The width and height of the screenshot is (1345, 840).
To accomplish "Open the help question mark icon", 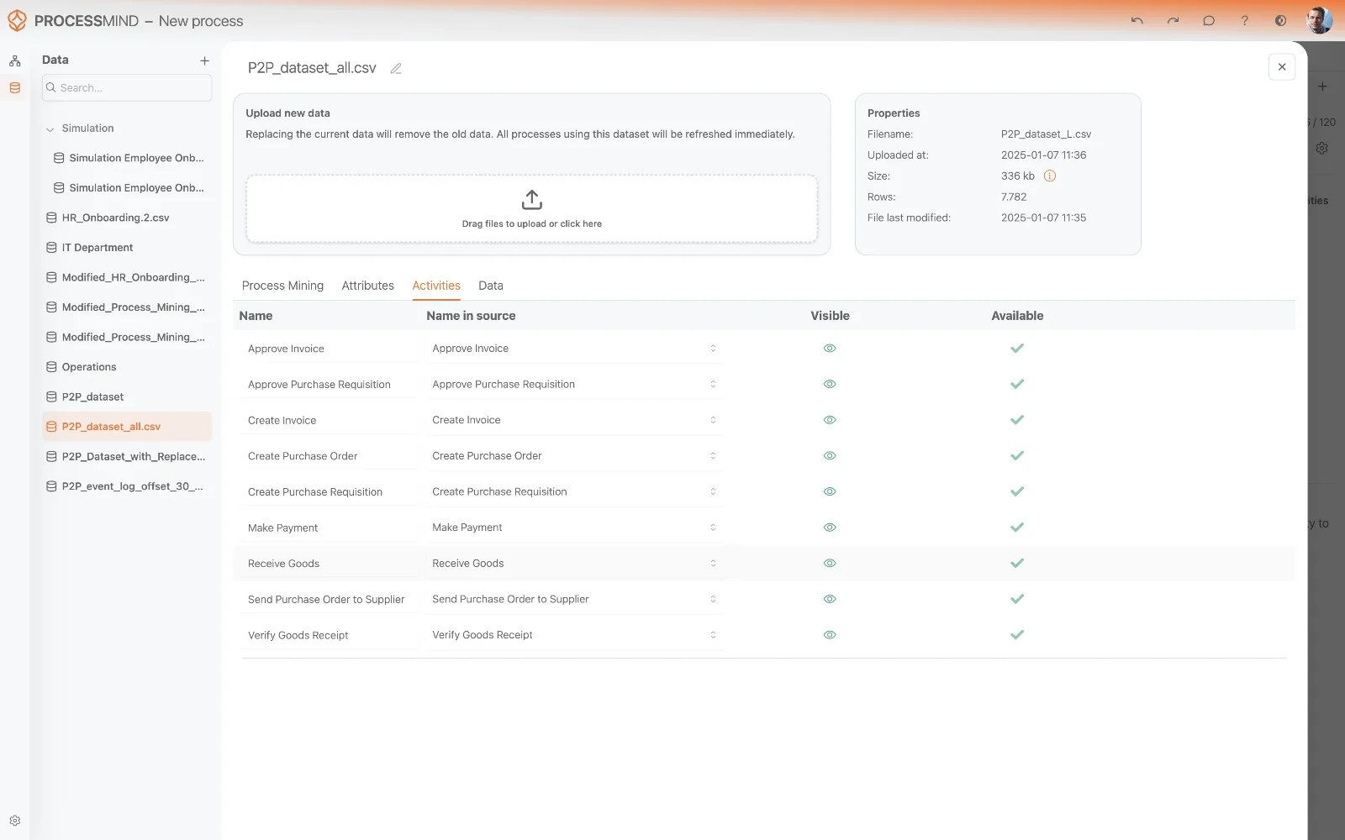I will pos(1245,21).
